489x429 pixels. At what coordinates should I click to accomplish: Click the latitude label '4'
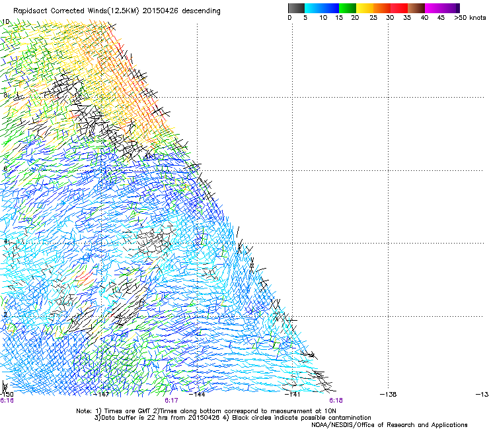click(5, 241)
